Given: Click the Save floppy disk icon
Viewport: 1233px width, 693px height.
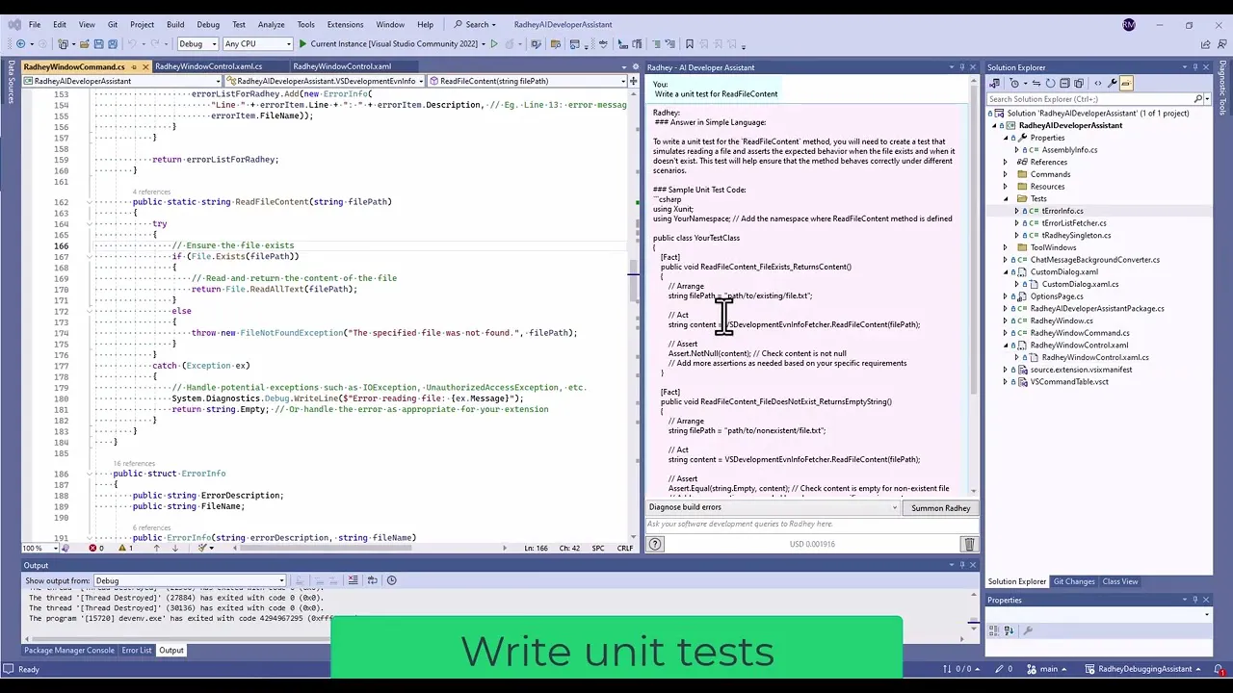Looking at the screenshot, I should click(x=99, y=44).
